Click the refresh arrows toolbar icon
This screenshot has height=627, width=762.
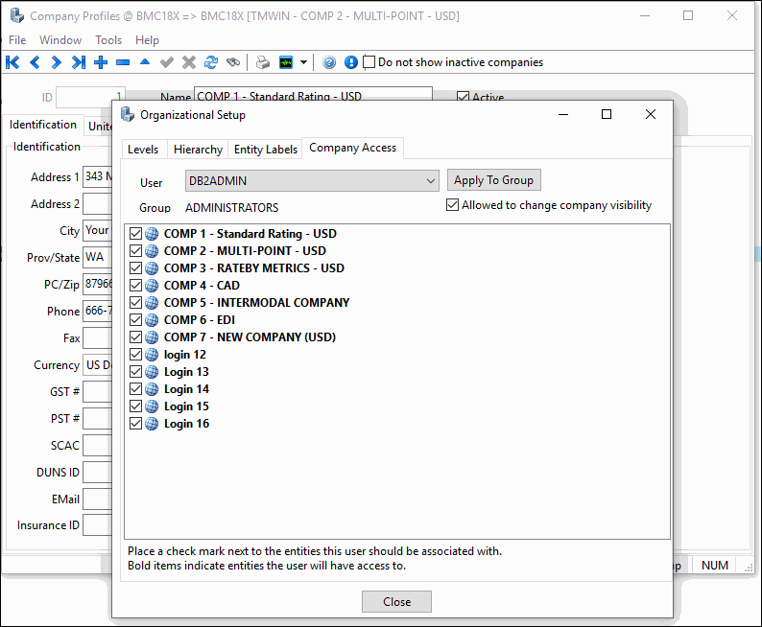(x=211, y=62)
